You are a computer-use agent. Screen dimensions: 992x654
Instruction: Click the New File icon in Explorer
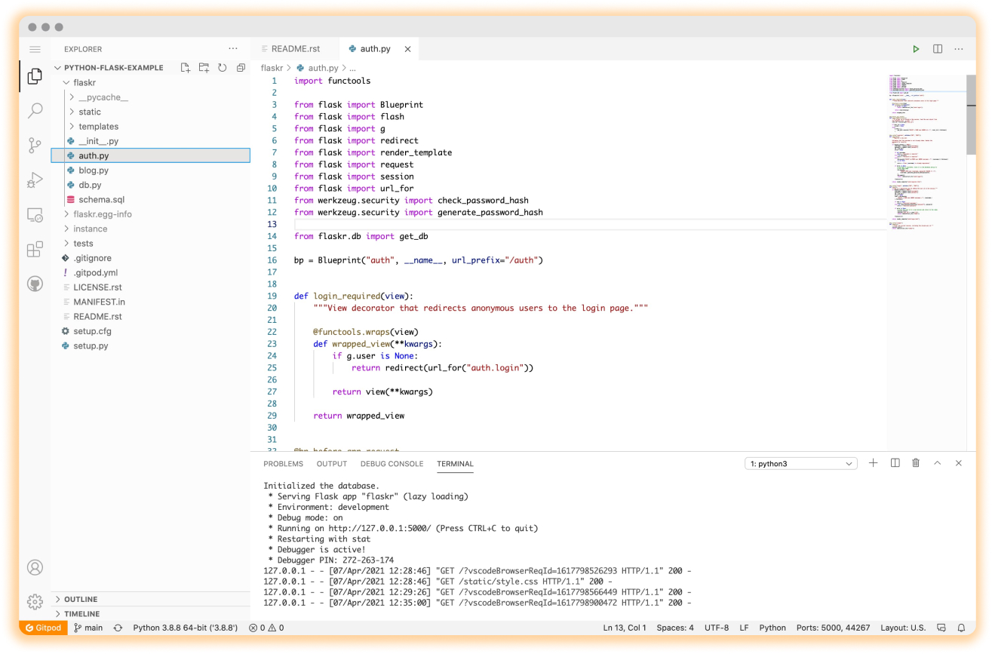click(x=186, y=68)
